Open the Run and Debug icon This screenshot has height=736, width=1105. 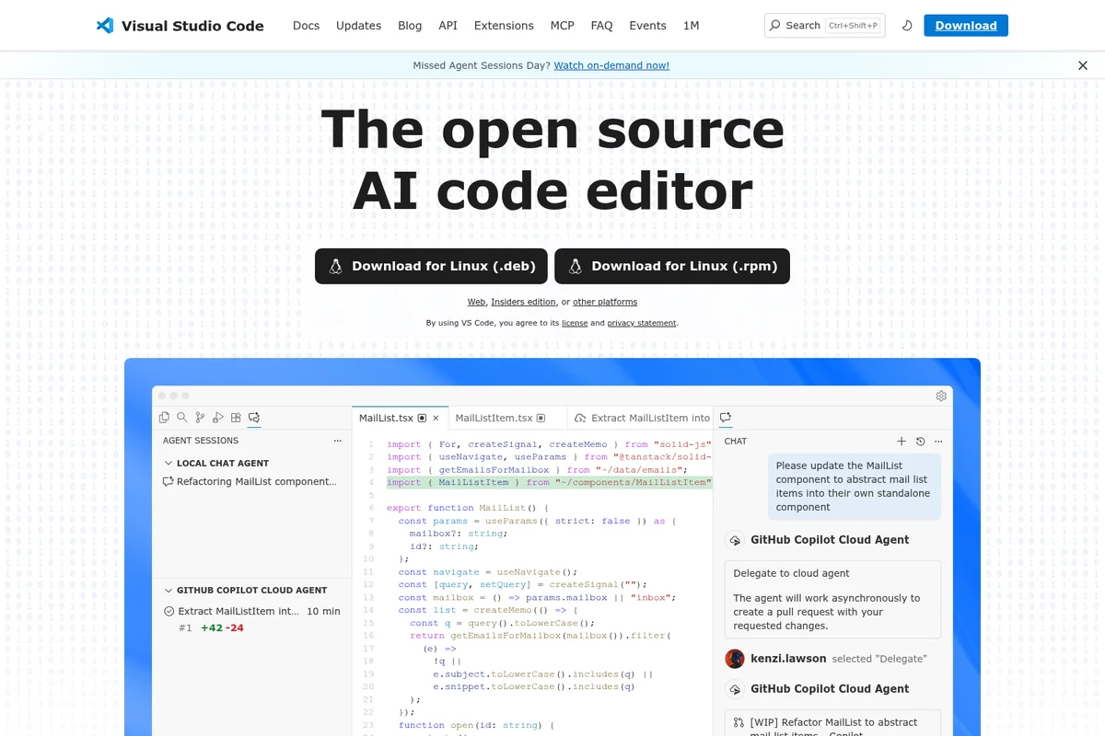(218, 417)
